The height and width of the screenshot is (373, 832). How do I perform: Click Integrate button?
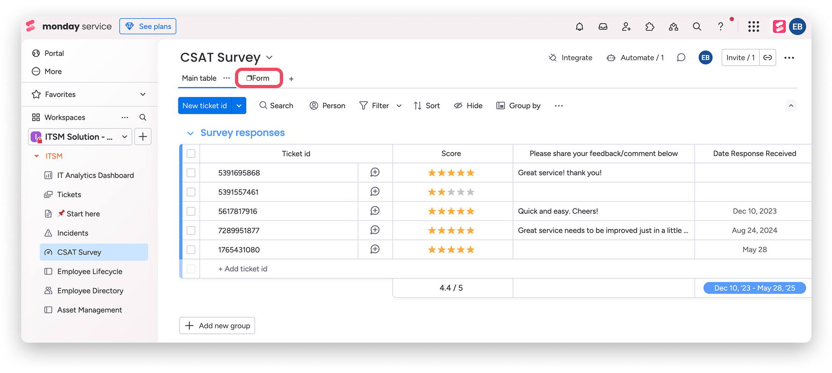570,57
